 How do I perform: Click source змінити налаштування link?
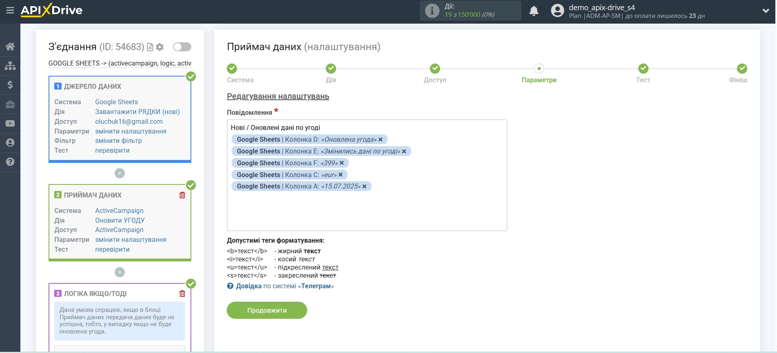131,131
